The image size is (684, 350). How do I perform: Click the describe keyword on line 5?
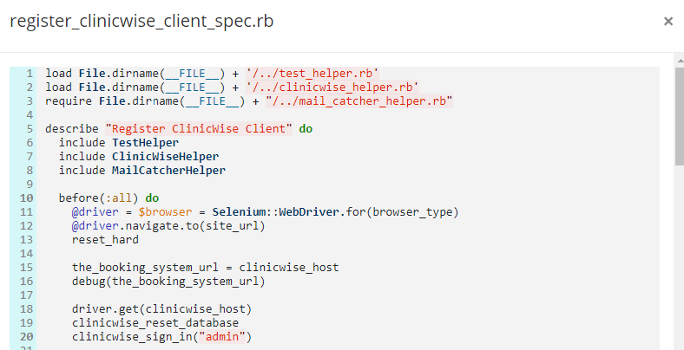tap(72, 129)
